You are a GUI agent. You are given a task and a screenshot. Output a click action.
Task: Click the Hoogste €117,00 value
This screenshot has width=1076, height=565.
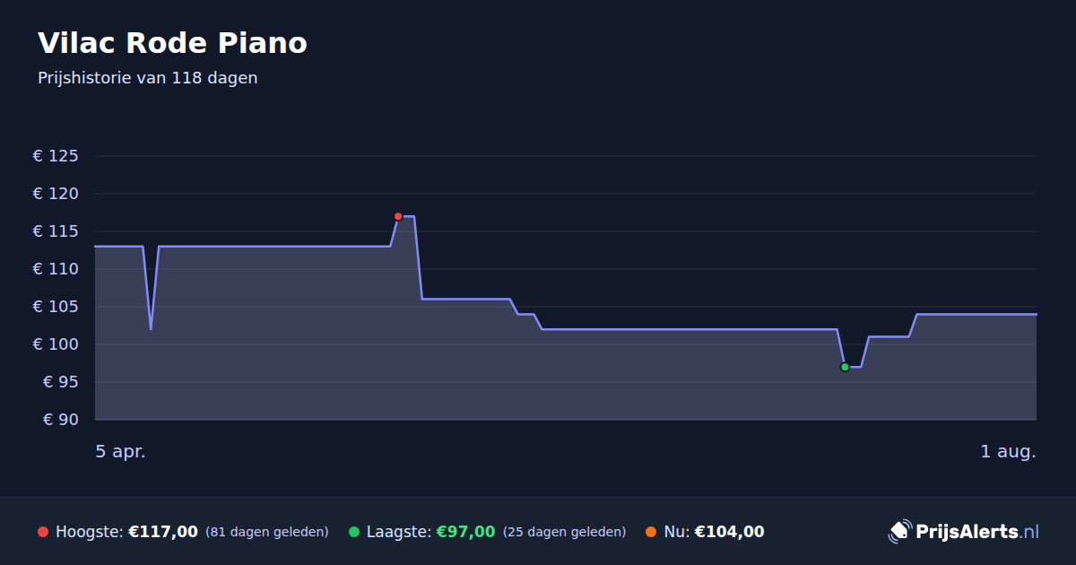(163, 532)
